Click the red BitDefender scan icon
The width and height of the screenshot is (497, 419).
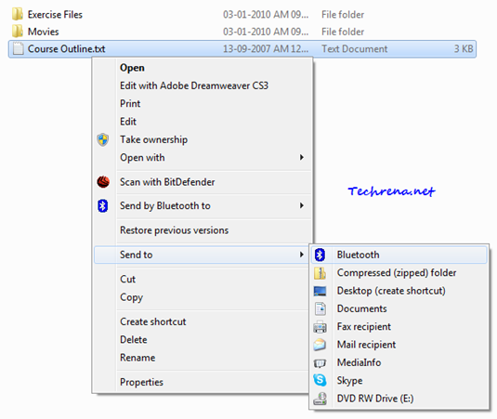tap(103, 182)
